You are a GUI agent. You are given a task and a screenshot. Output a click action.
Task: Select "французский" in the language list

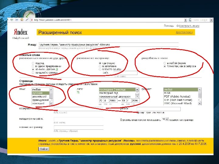(x=41, y=100)
